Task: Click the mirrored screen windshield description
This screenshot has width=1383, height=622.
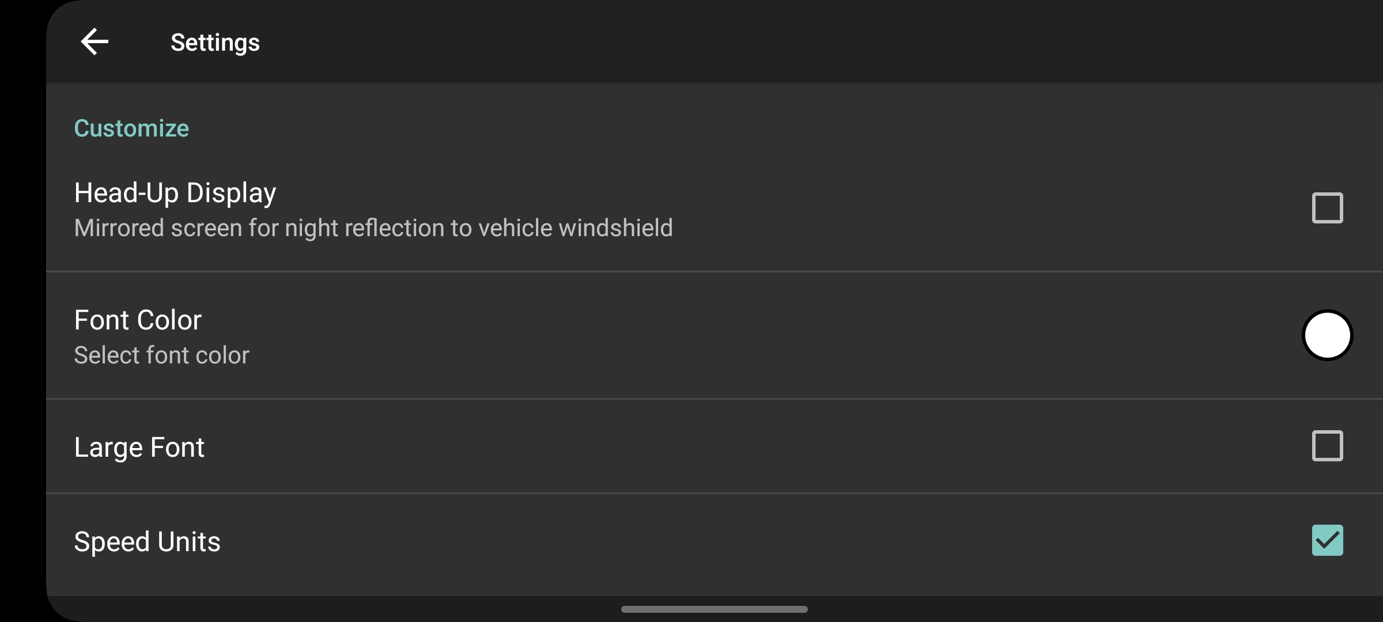Action: (x=373, y=228)
